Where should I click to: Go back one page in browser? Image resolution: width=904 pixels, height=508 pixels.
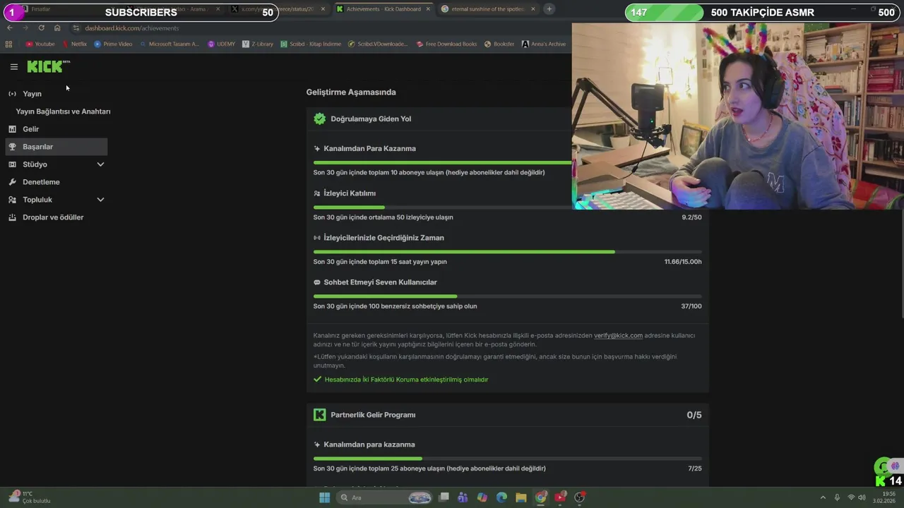[x=9, y=28]
